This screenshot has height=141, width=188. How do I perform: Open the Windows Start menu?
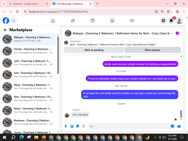pyautogui.click(x=5, y=138)
